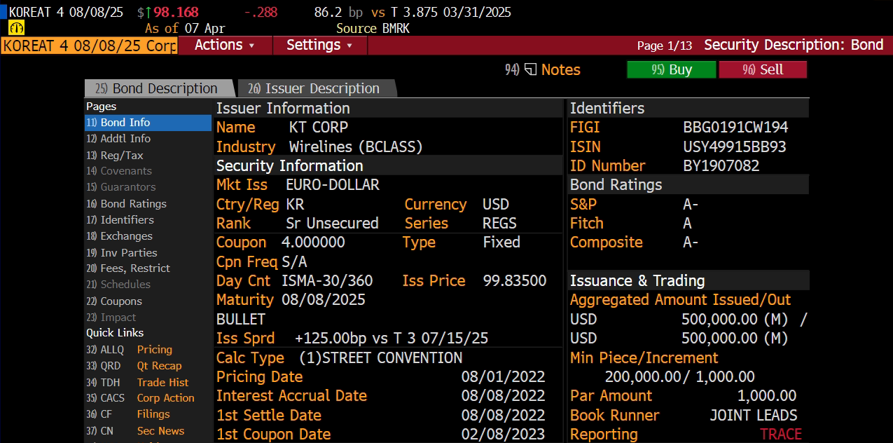Open the Notes link
This screenshot has width=893, height=443.
click(x=560, y=69)
